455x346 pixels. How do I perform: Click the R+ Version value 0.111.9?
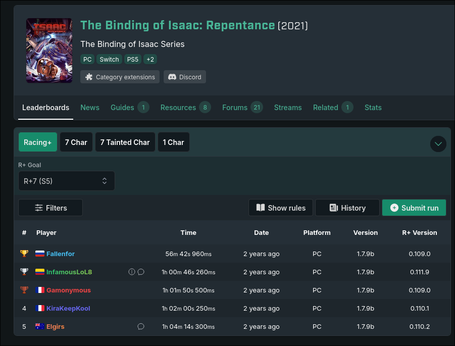point(420,272)
